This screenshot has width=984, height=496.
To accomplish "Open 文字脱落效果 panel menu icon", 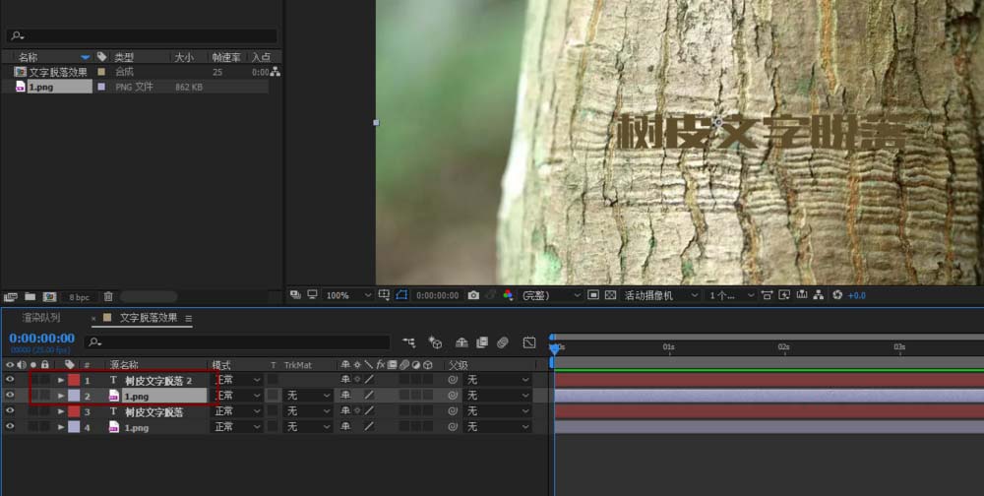I will [188, 318].
